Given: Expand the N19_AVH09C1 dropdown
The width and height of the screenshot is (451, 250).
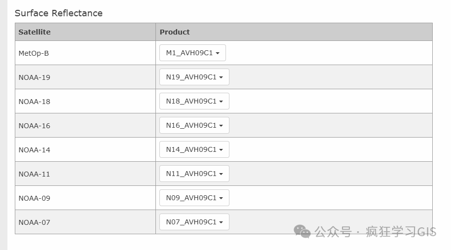Looking at the screenshot, I should [x=194, y=77].
